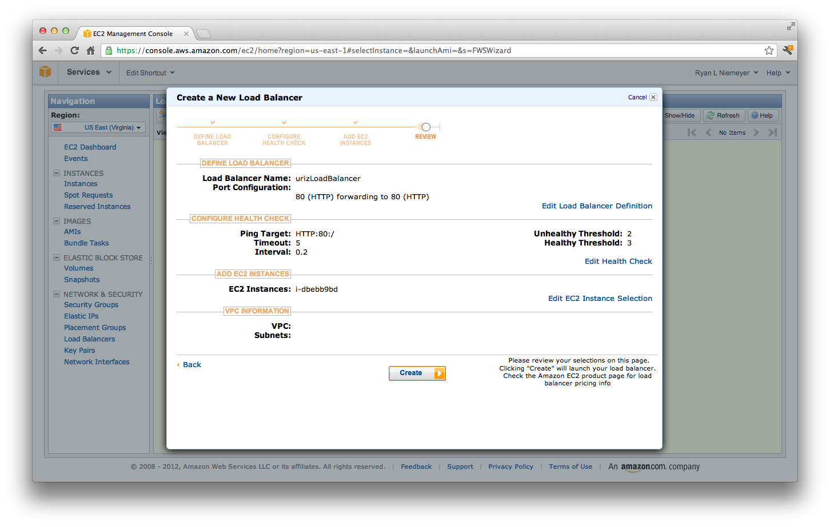
Task: Click the browser home icon
Action: (x=90, y=50)
